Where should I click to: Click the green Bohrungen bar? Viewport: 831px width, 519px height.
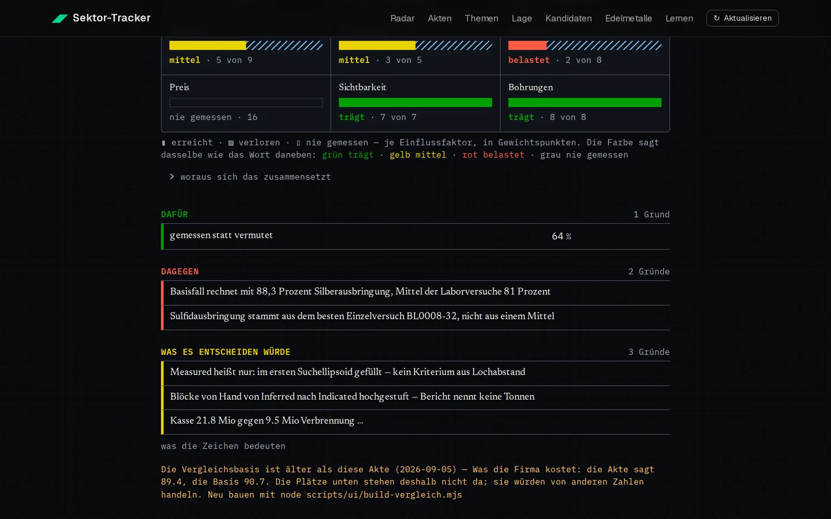(x=585, y=103)
